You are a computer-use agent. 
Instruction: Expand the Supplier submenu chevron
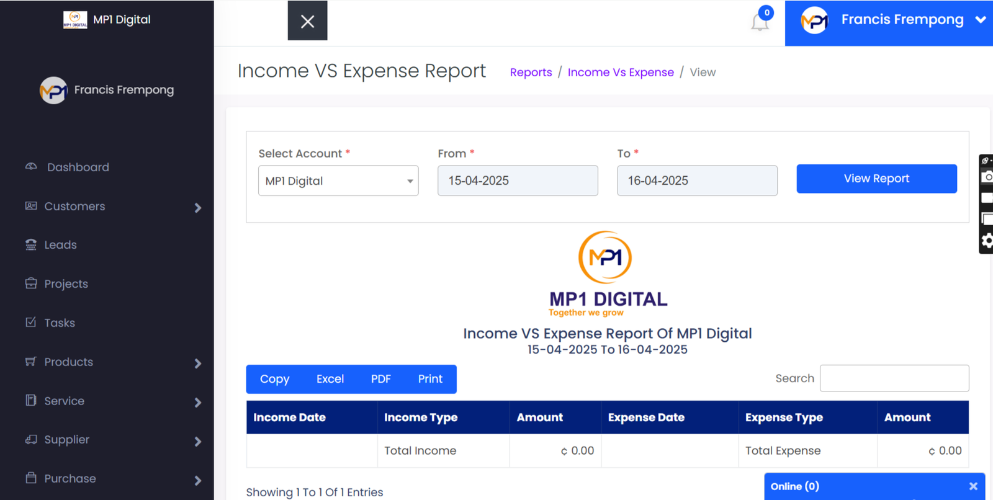198,442
